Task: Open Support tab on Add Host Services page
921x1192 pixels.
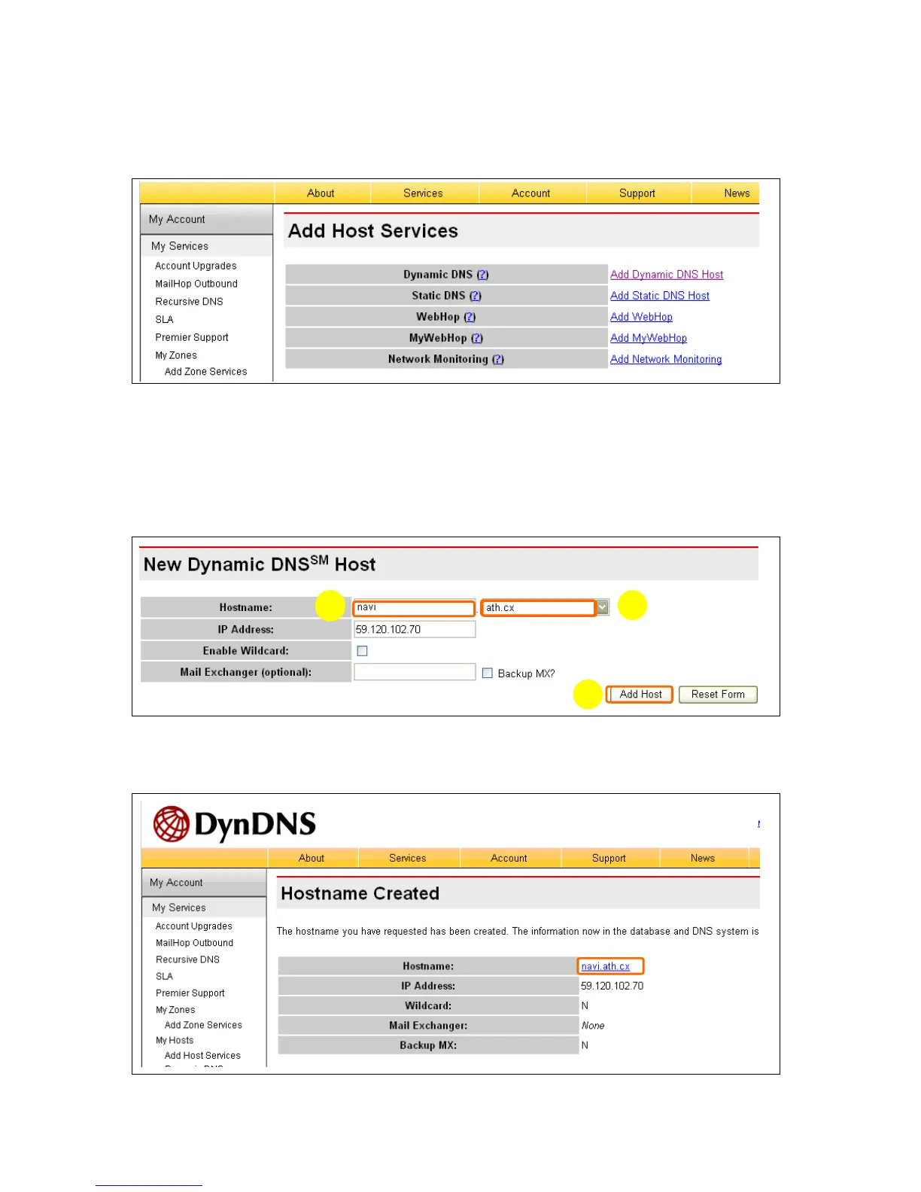Action: [x=637, y=193]
